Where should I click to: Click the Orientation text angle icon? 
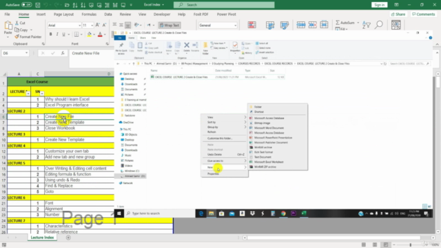click(136, 25)
